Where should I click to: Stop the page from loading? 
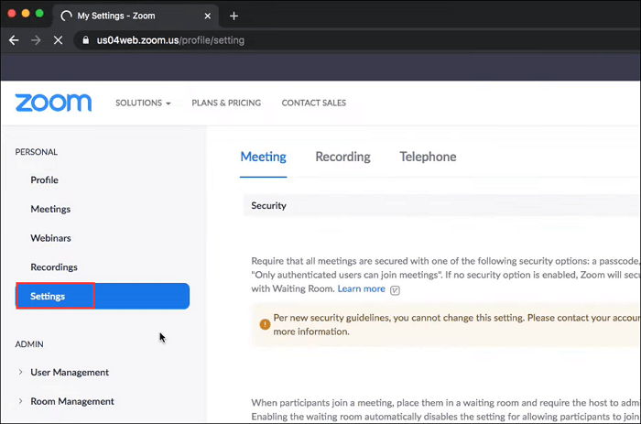point(60,40)
